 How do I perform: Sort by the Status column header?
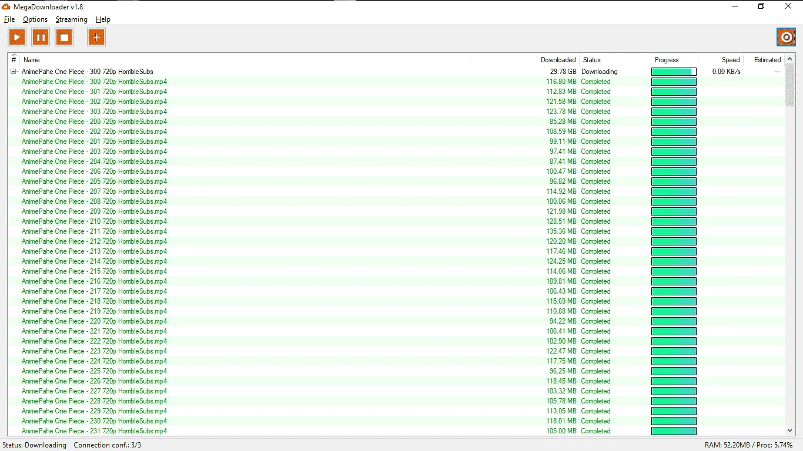pos(615,59)
